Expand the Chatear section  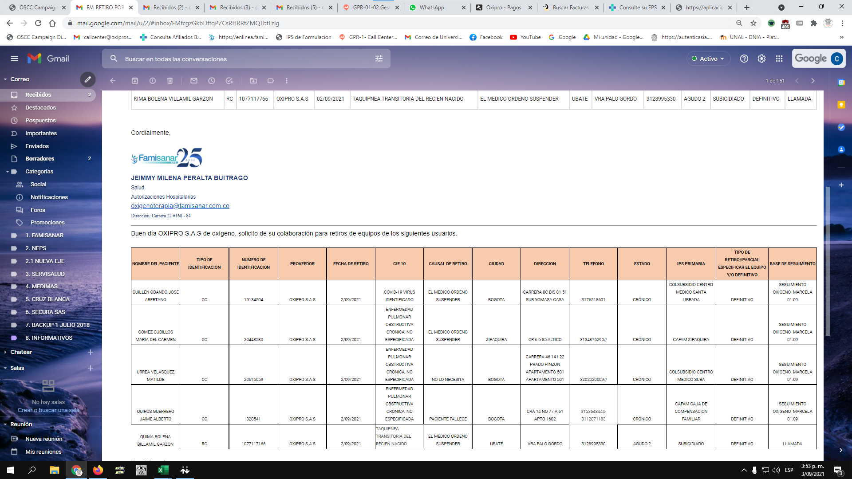(5, 352)
